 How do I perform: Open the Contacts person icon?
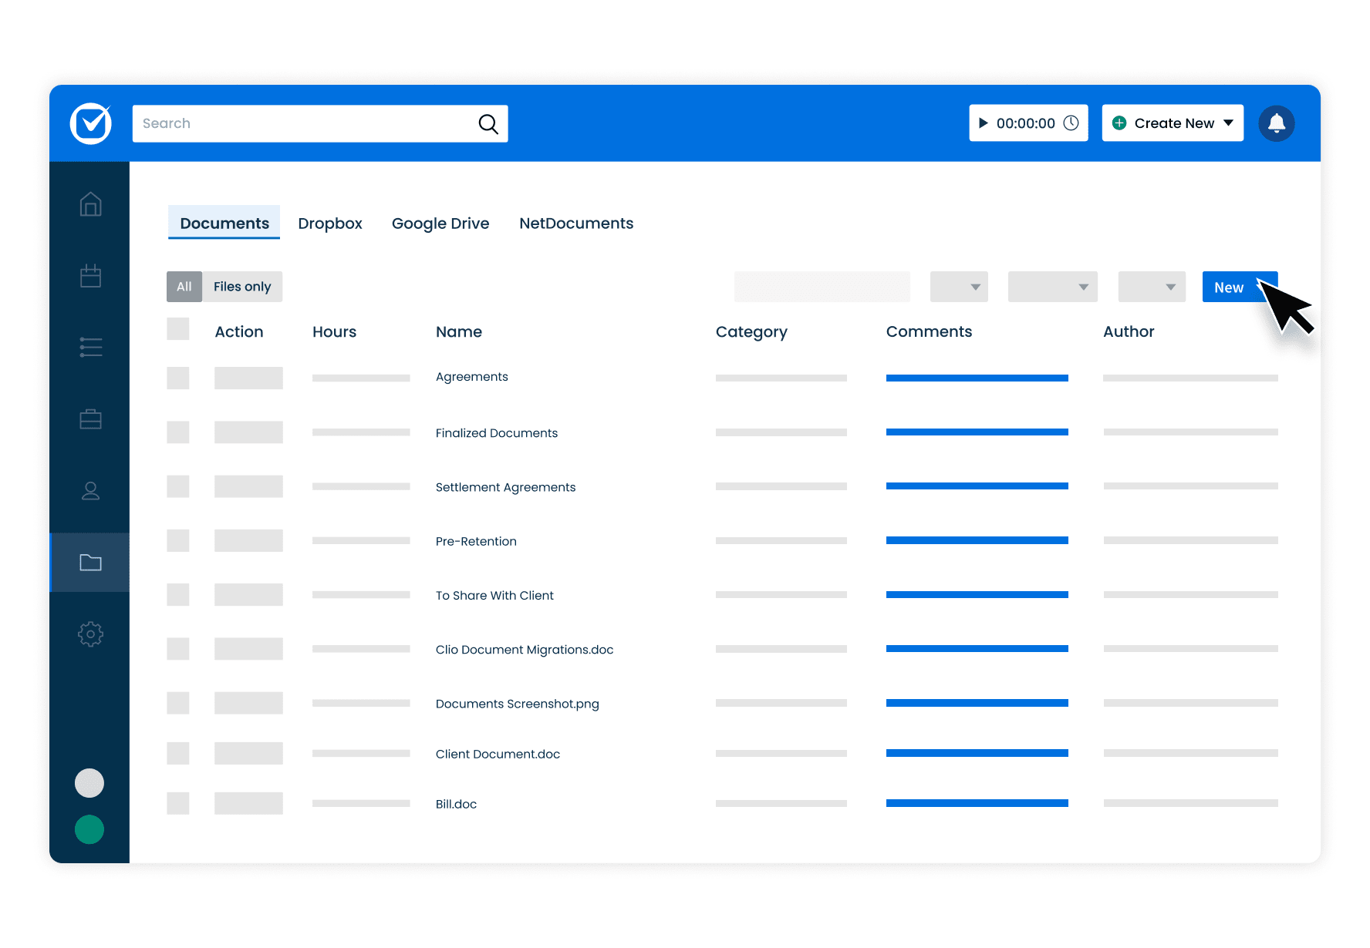(89, 490)
